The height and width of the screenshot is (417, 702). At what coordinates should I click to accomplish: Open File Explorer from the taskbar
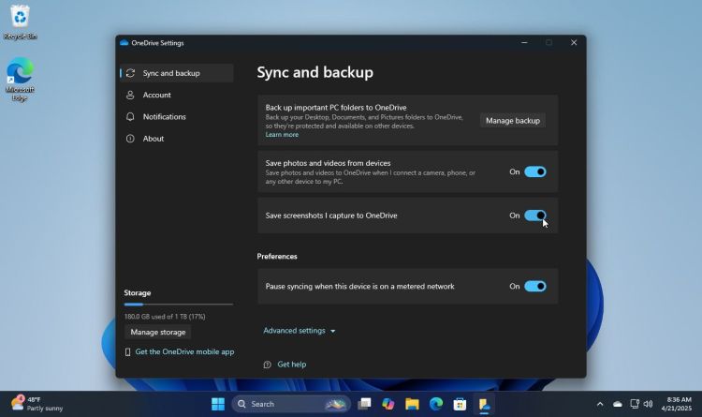click(x=412, y=404)
